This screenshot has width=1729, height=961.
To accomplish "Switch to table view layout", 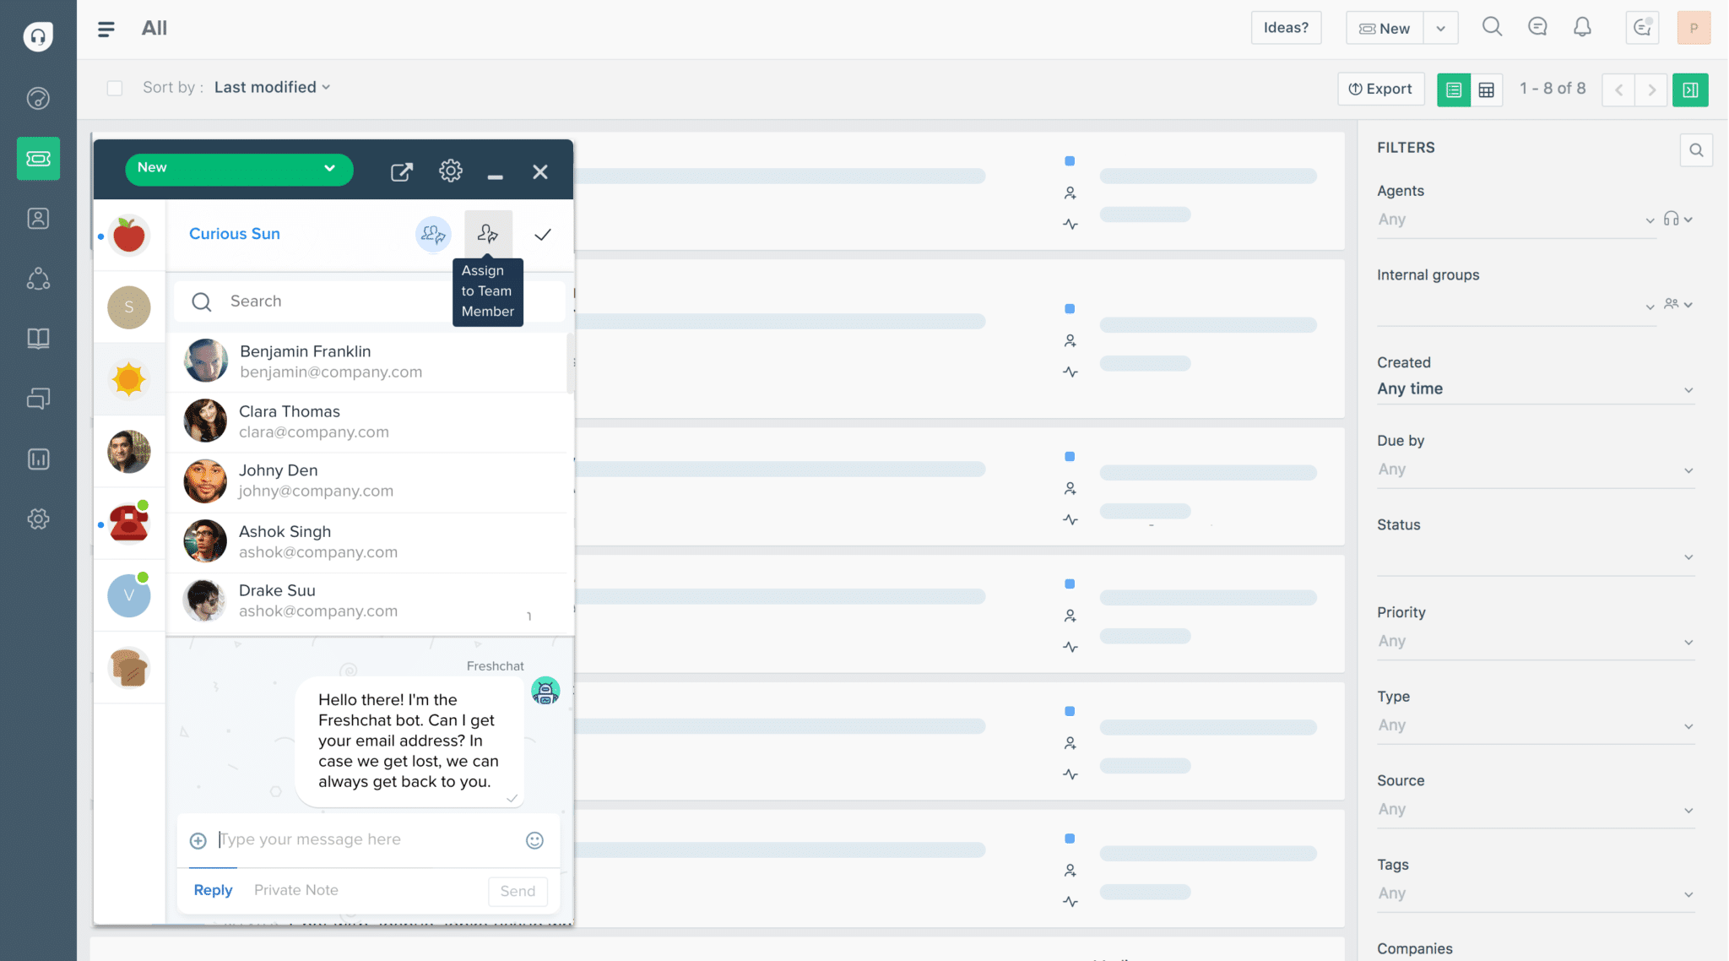I will coord(1488,89).
